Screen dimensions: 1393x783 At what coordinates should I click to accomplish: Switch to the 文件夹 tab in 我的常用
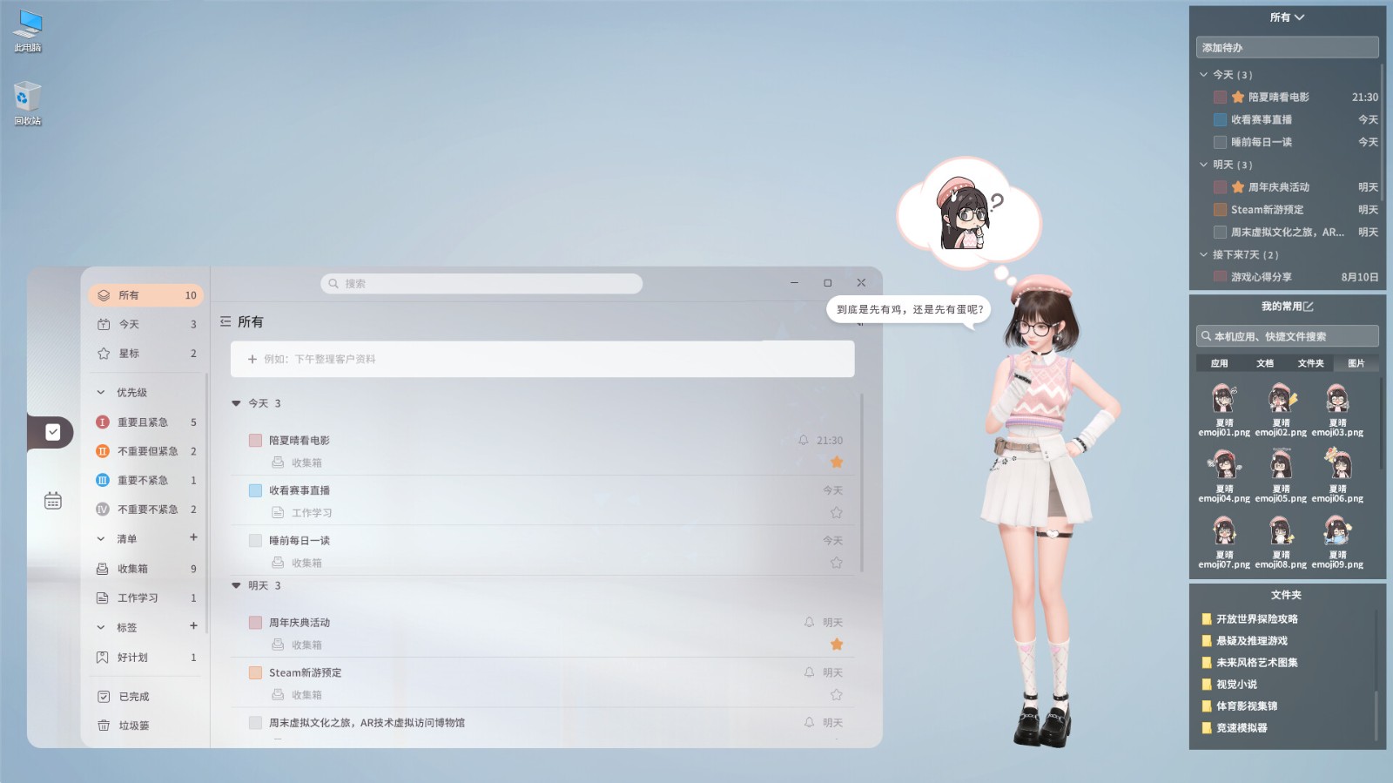point(1310,363)
